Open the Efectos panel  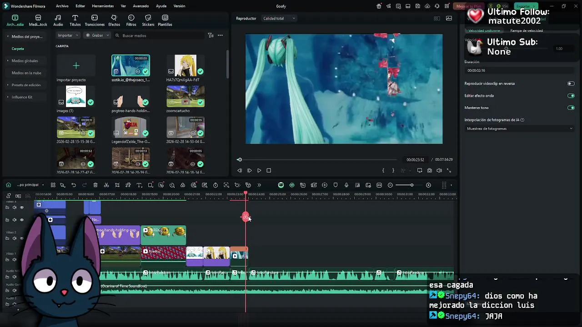coord(114,20)
